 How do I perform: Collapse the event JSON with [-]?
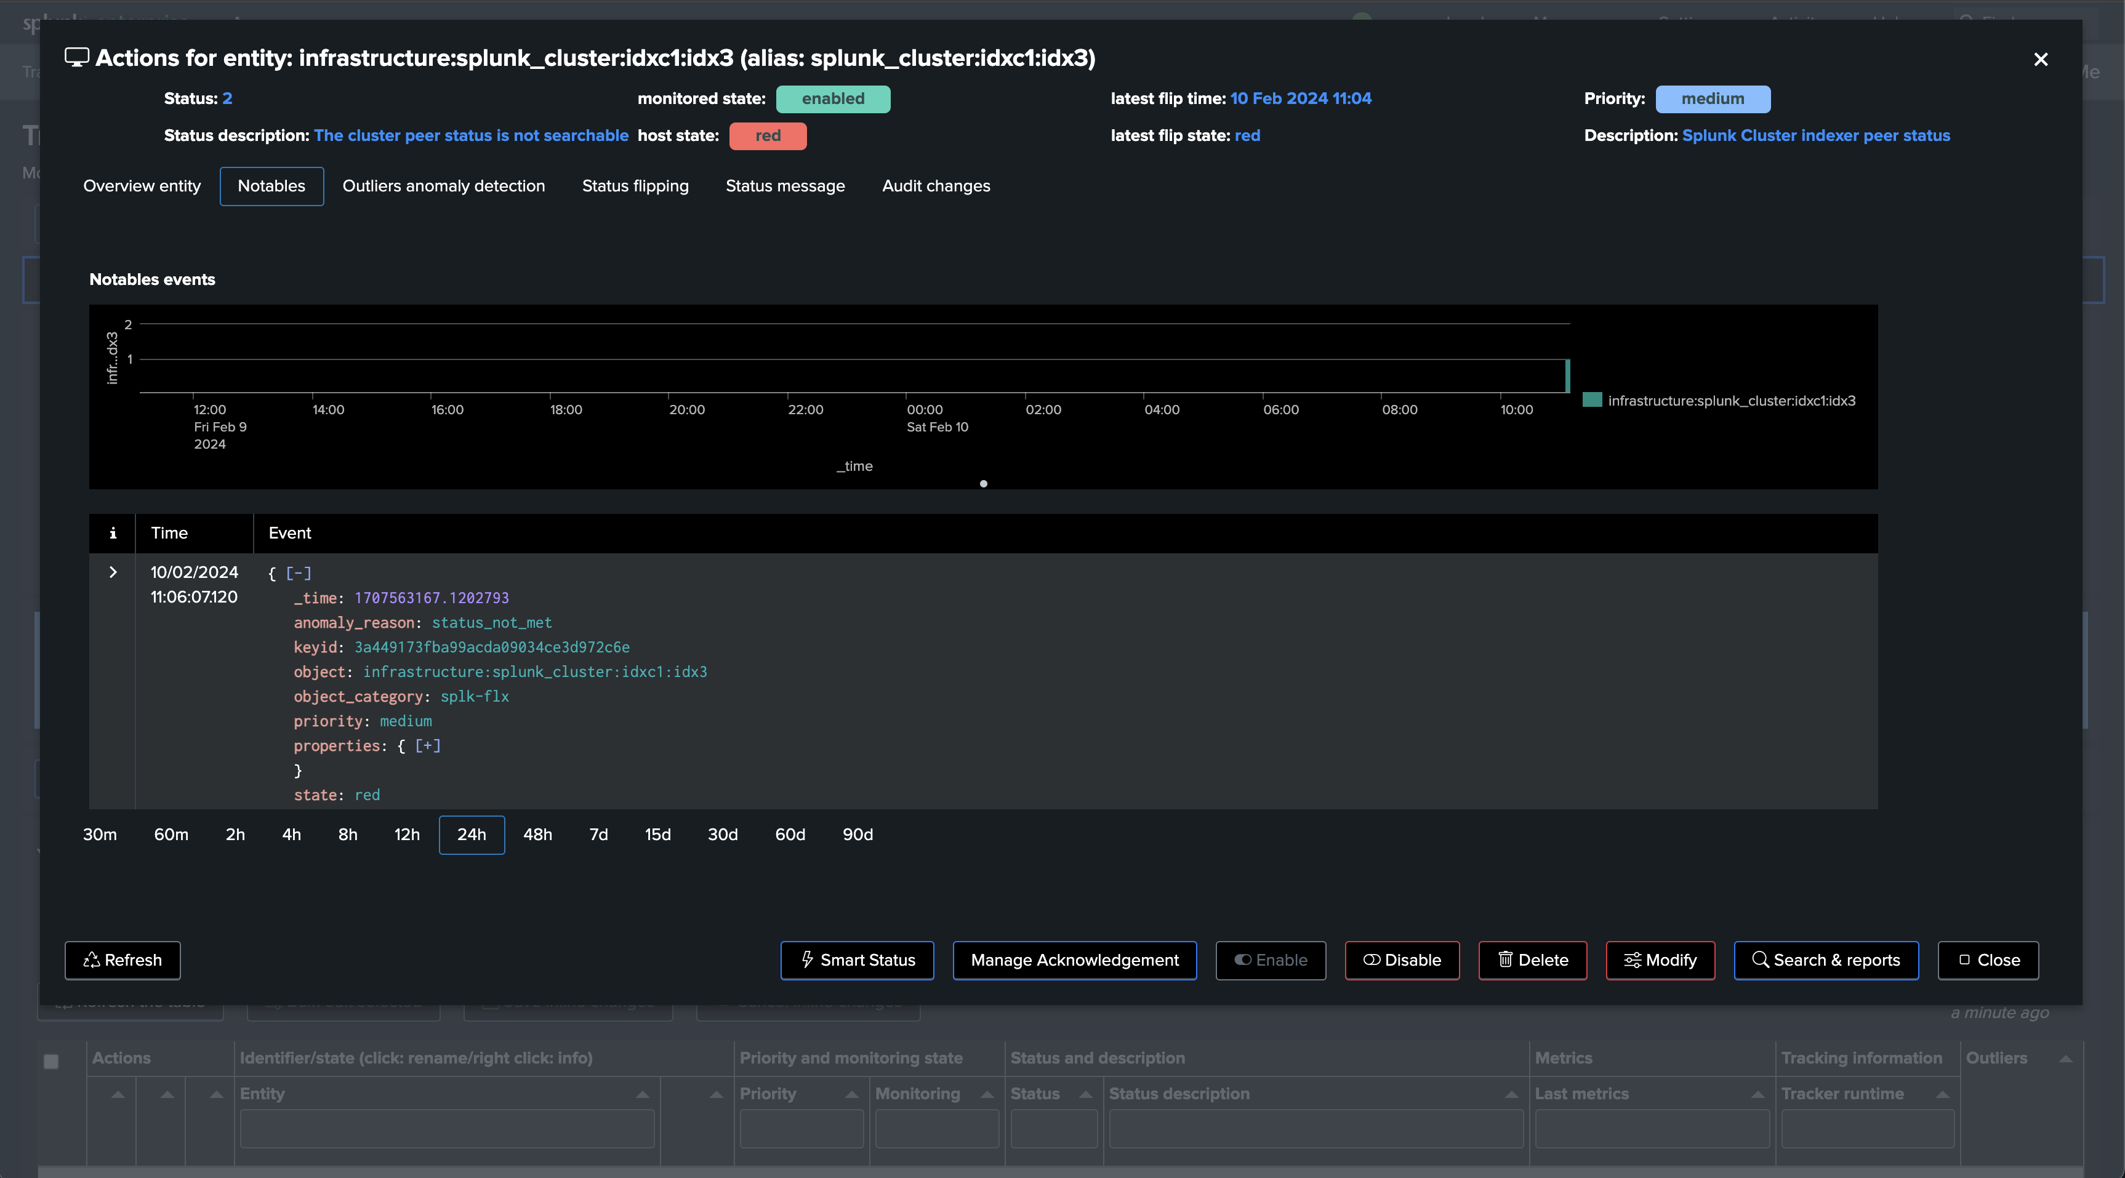[x=299, y=572]
